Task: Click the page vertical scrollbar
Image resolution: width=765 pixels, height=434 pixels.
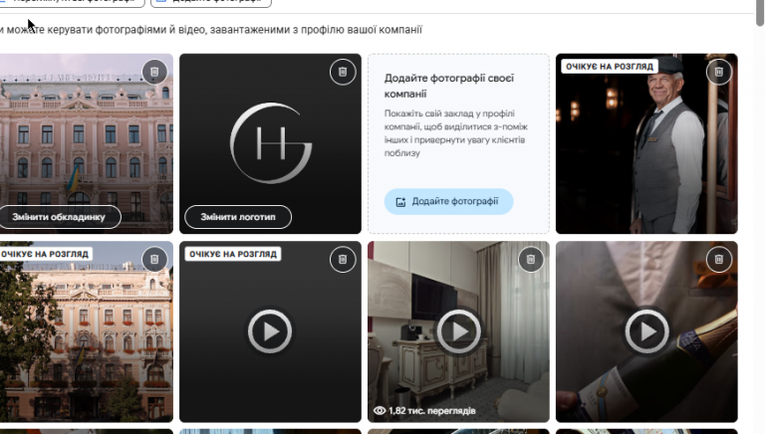Action: pos(760,13)
